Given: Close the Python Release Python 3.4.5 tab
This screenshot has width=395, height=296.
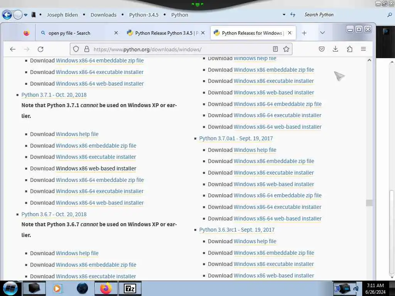Looking at the screenshot, I should [203, 33].
